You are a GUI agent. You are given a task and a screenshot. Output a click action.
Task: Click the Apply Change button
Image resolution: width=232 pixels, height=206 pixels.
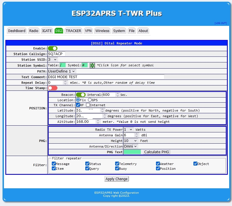pyautogui.click(x=117, y=179)
